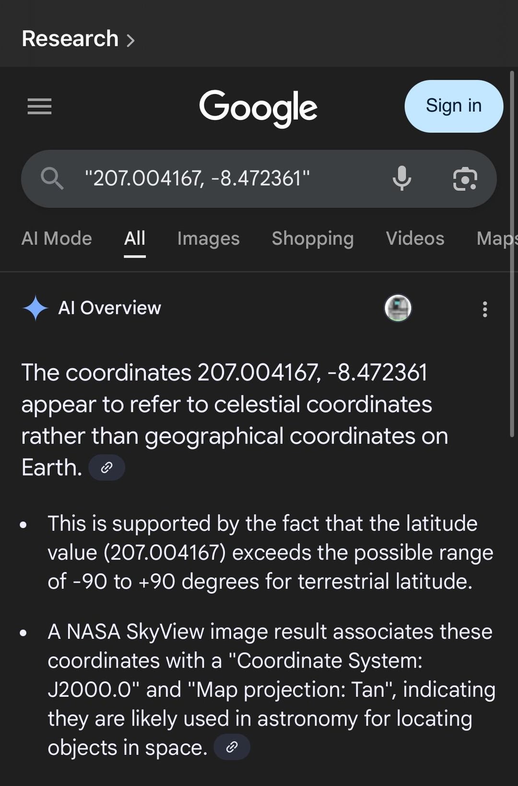Click the magnifying glass search icon
Viewport: 518px width, 786px height.
52,179
